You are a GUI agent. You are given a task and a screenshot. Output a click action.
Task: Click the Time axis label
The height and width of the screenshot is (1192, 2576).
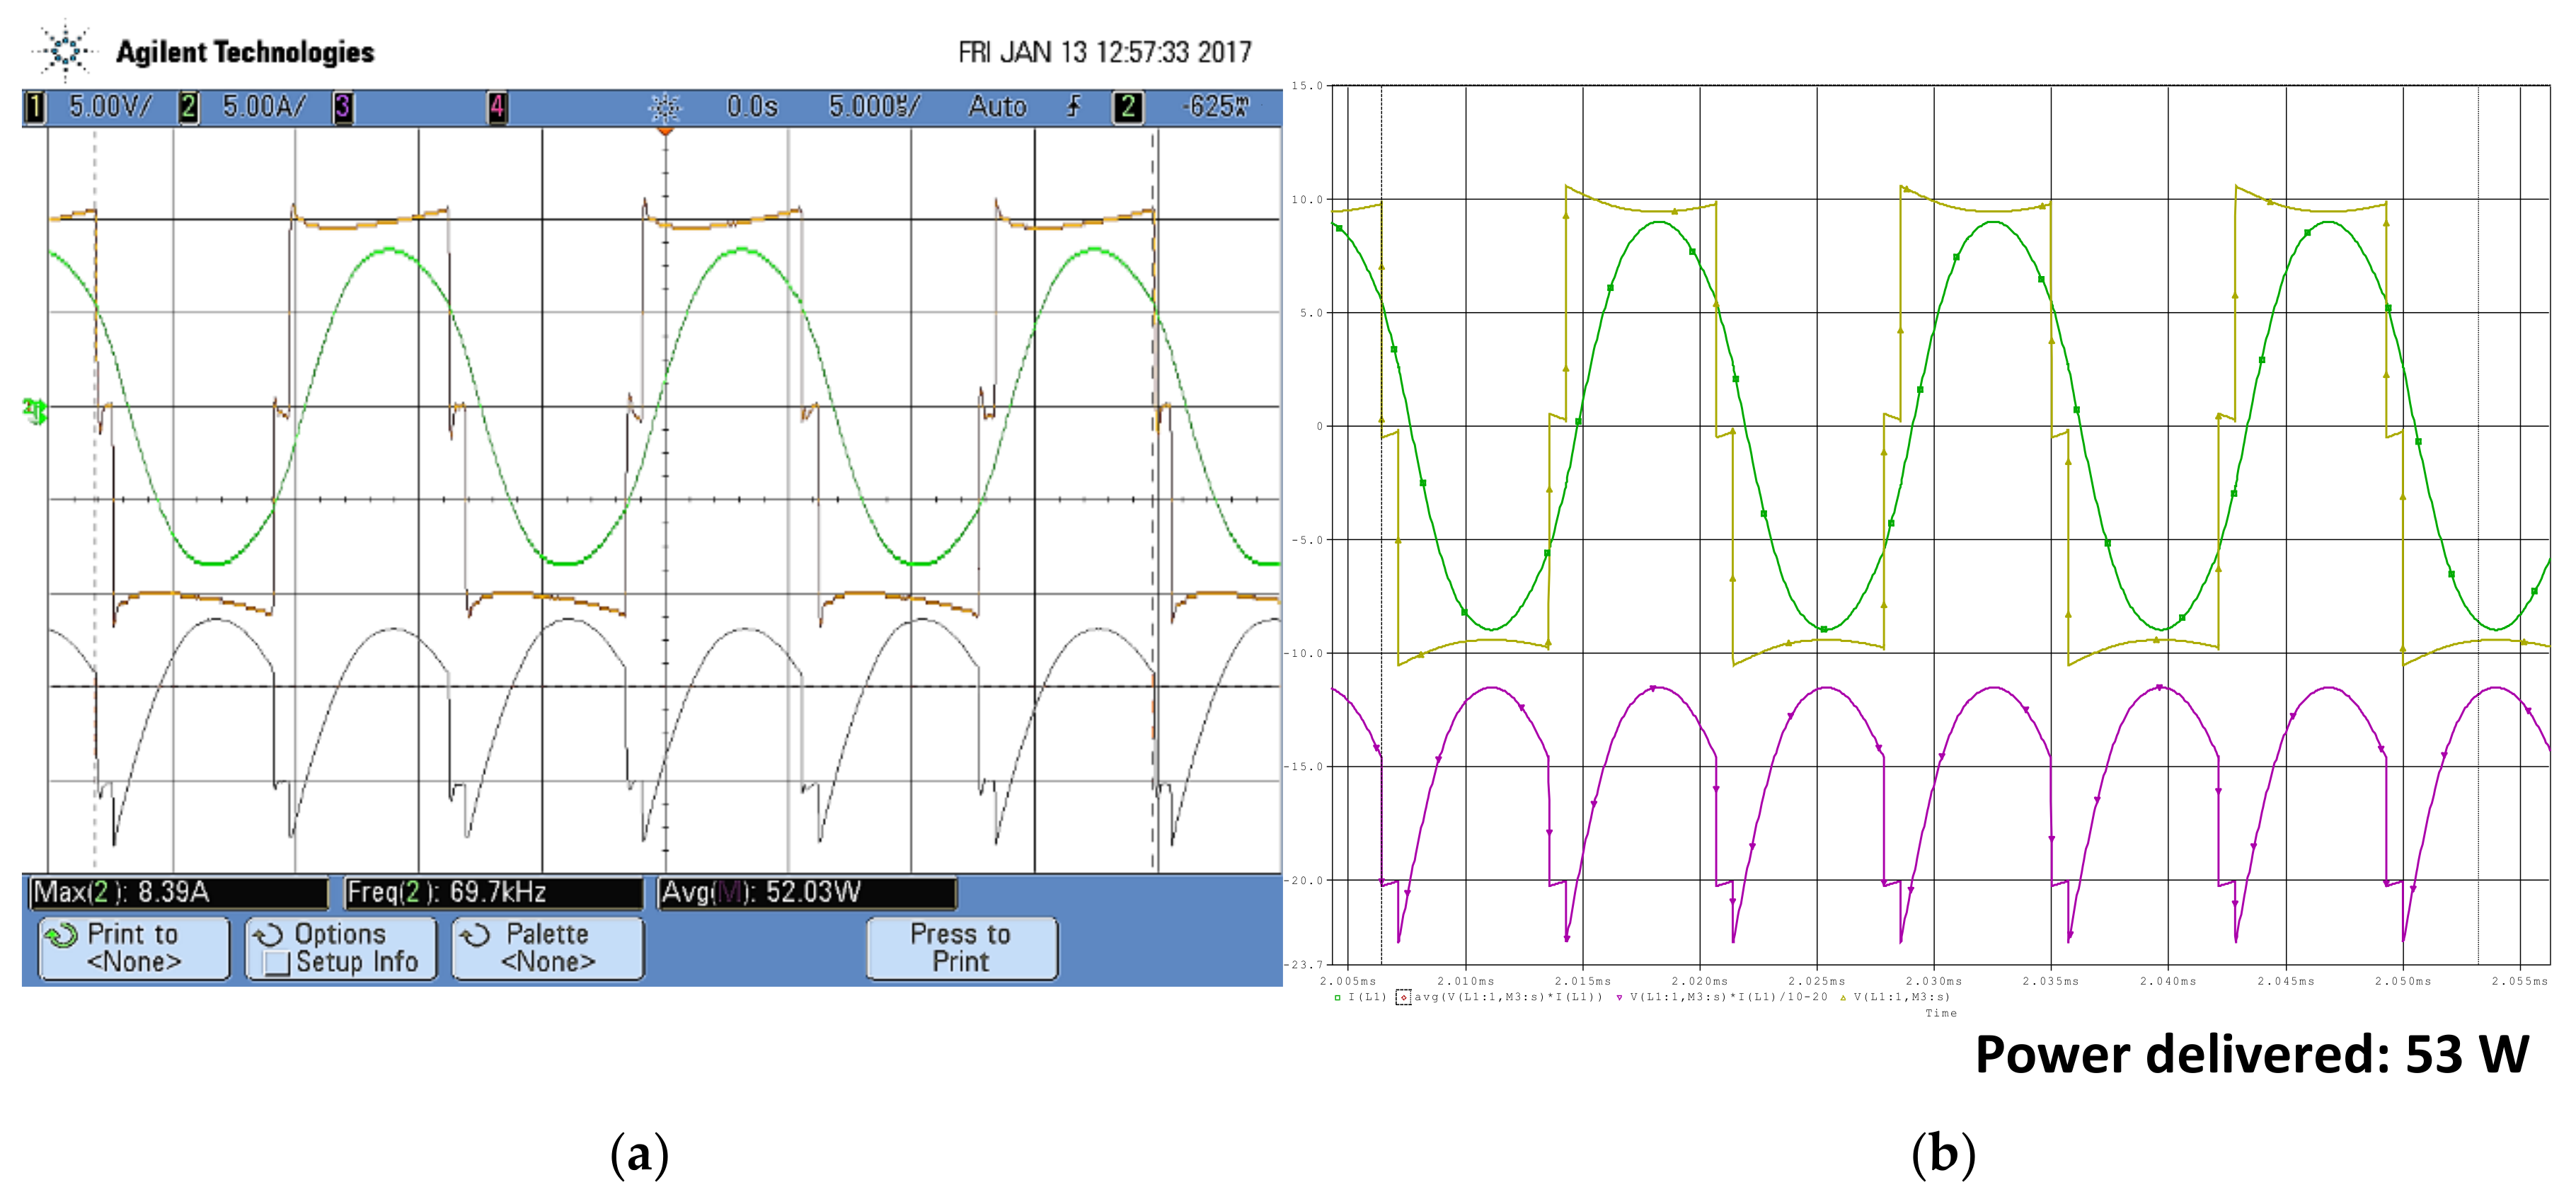pyautogui.click(x=1941, y=1013)
